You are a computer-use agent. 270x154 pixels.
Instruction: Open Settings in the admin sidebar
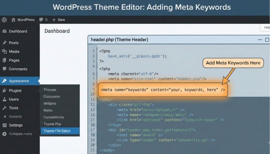pyautogui.click(x=16, y=125)
